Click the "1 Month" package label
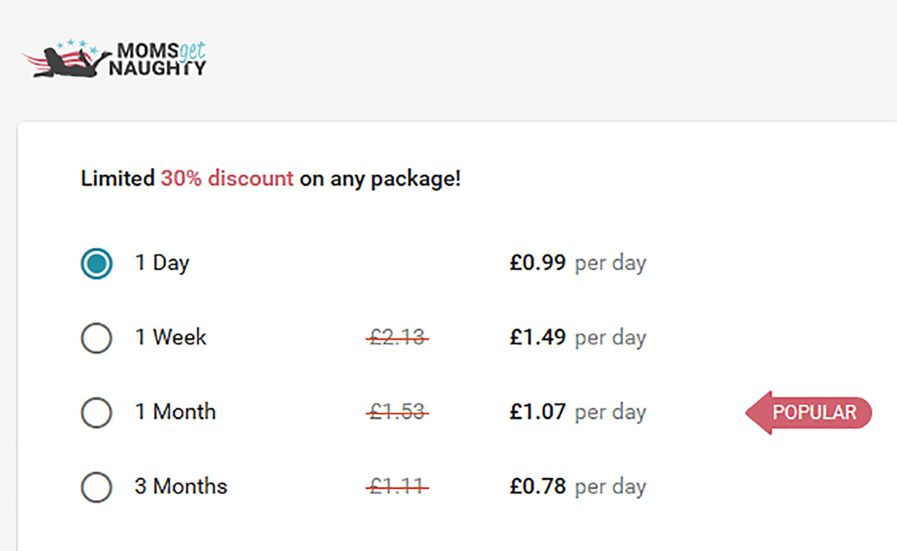This screenshot has width=897, height=551. click(x=175, y=412)
